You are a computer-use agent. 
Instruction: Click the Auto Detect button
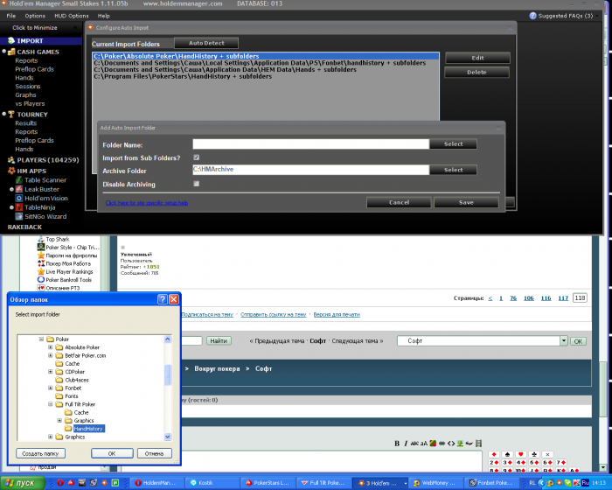[x=206, y=43]
